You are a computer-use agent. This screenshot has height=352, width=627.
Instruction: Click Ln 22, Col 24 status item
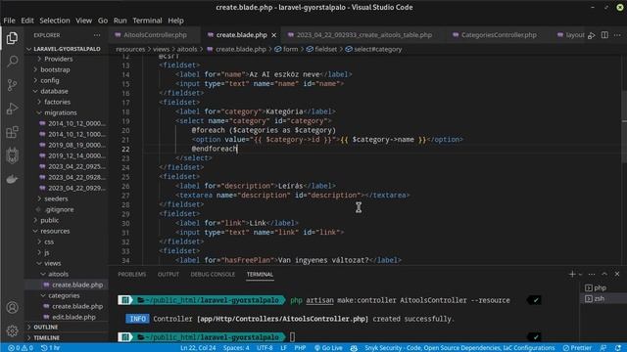click(x=198, y=348)
